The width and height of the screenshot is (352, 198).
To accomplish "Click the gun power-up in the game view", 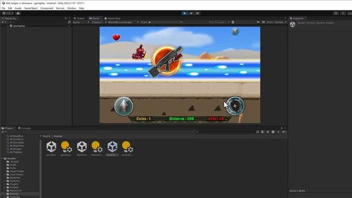I will pos(166,61).
